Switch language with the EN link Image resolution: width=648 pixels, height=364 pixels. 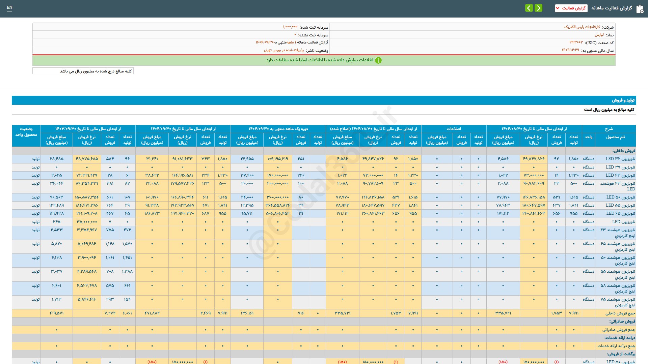[9, 7]
